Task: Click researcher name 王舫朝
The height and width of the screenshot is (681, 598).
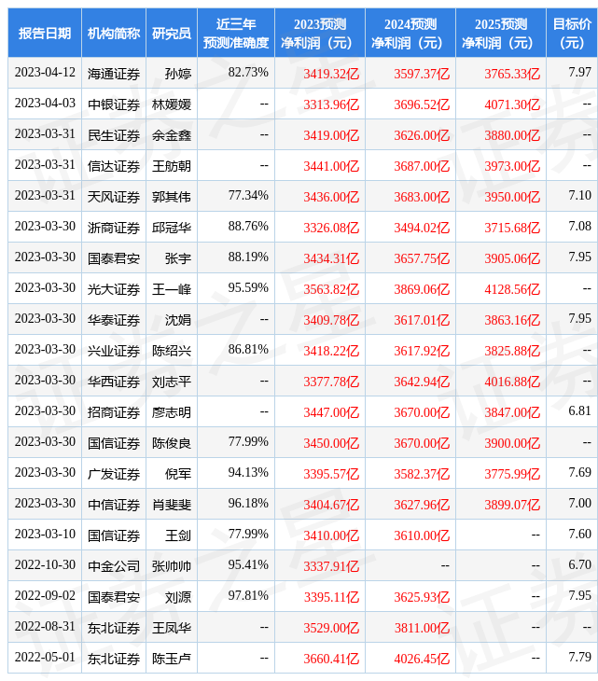Action: [172, 166]
